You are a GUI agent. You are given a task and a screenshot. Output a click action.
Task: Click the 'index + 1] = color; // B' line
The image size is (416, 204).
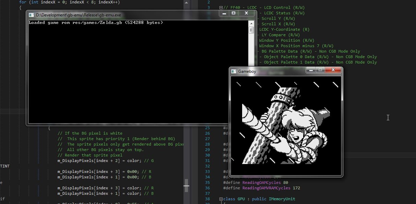click(x=106, y=193)
